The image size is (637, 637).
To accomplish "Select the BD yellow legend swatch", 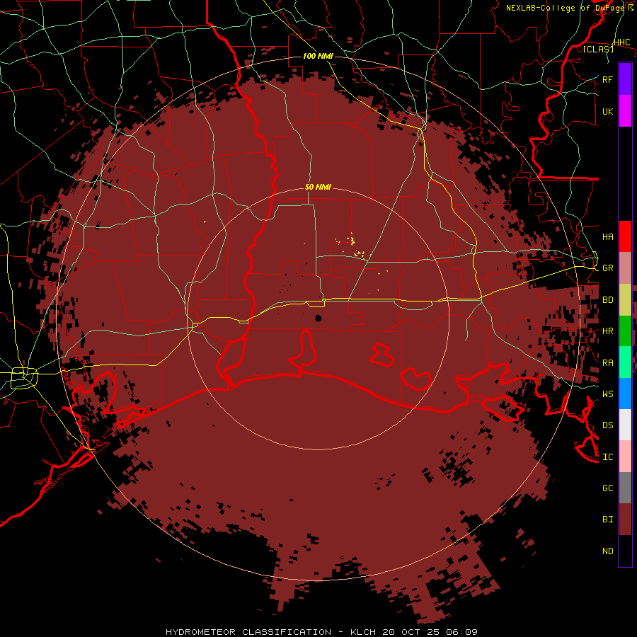I will click(625, 299).
